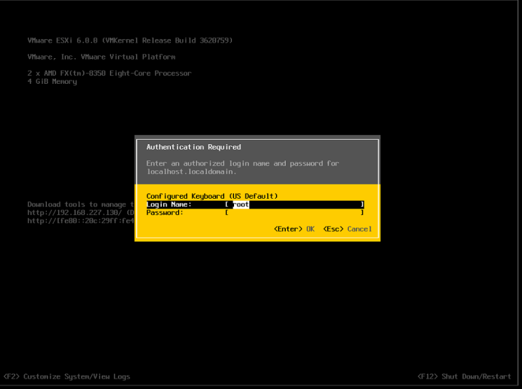Focus the Password input field
This screenshot has height=389, width=522.
(x=294, y=213)
